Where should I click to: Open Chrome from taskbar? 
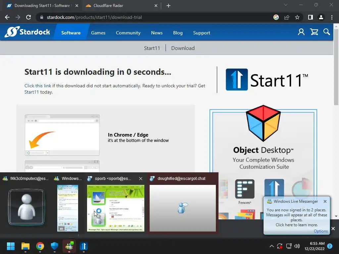pyautogui.click(x=40, y=246)
